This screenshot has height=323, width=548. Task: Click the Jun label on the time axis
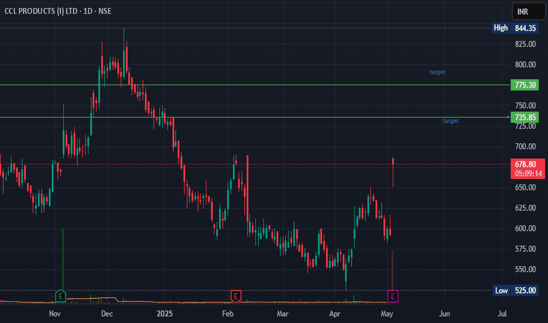[445, 314]
